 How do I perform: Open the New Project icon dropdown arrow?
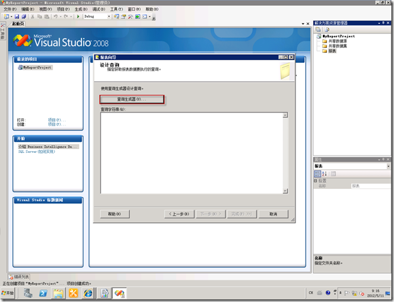[11, 16]
